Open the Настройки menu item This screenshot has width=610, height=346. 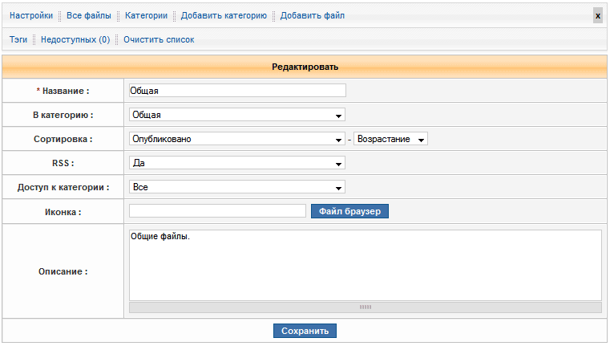(31, 15)
